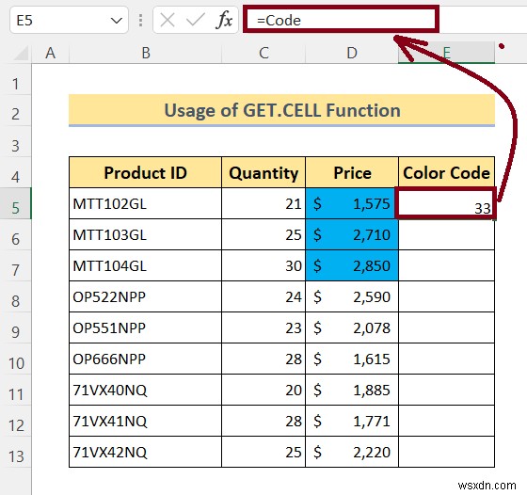Select blue price cell $1,575
Image resolution: width=527 pixels, height=495 pixels.
point(352,203)
